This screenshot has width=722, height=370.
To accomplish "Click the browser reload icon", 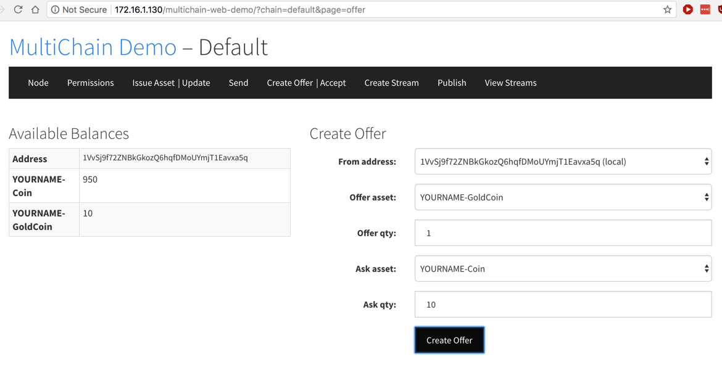I will (x=18, y=10).
